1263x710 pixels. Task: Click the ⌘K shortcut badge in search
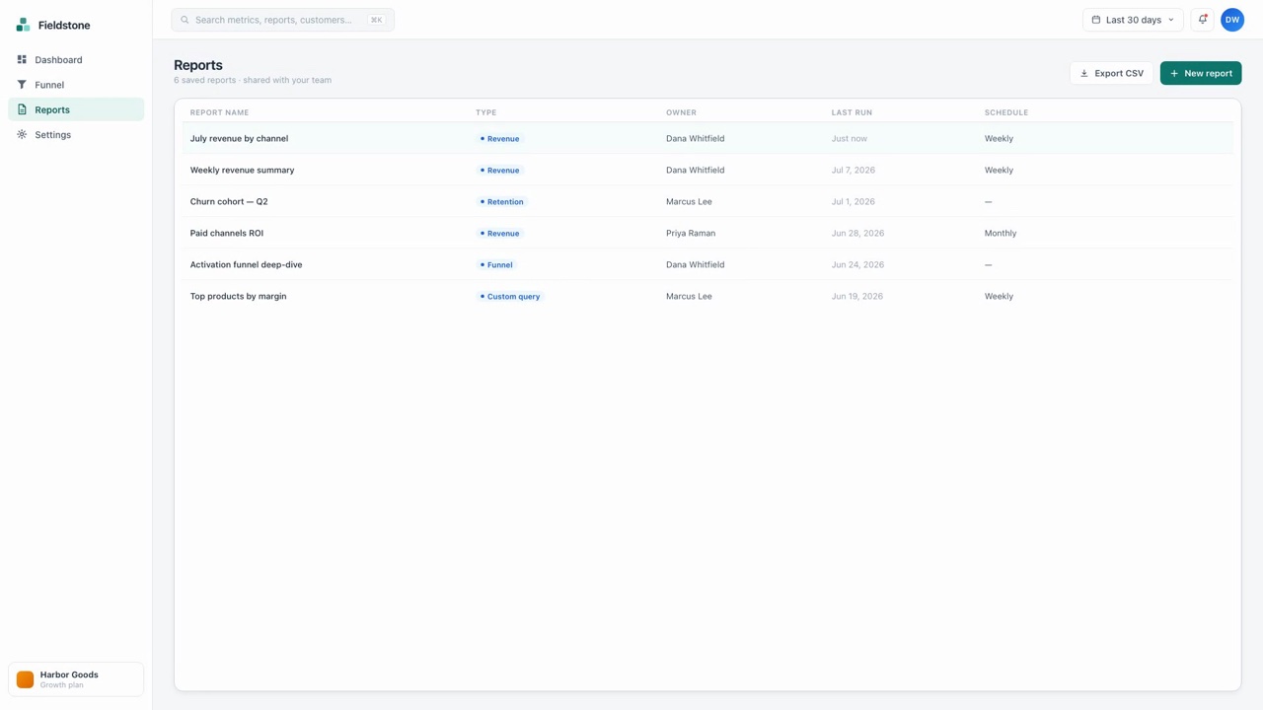coord(376,20)
